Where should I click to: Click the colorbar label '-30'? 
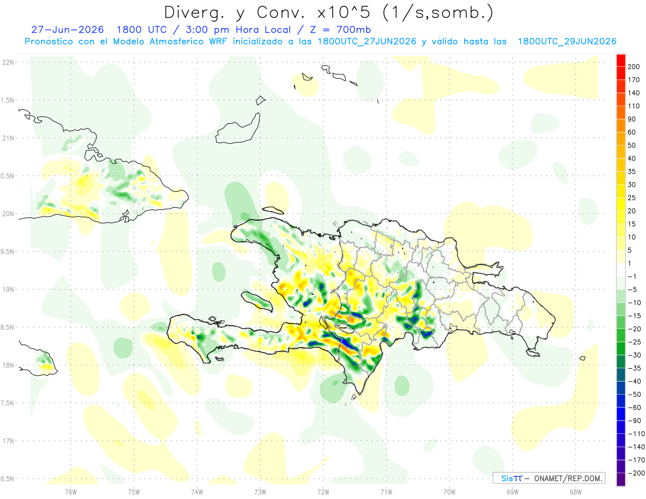pyautogui.click(x=634, y=355)
